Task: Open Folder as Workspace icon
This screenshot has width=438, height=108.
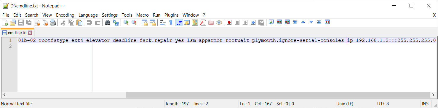Action: tap(211, 22)
